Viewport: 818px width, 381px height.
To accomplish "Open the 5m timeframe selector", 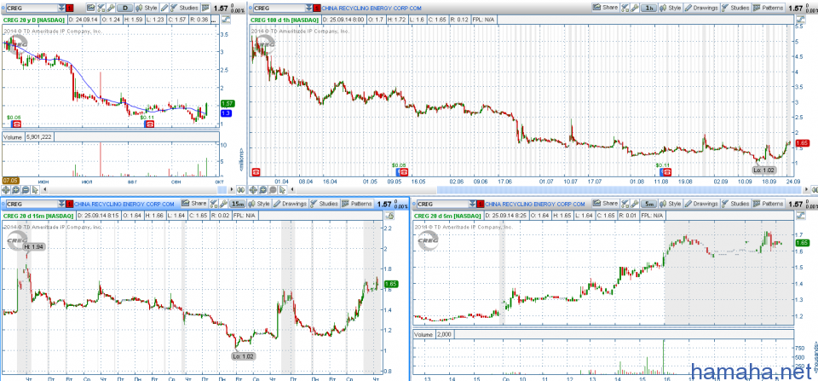I will (x=648, y=204).
